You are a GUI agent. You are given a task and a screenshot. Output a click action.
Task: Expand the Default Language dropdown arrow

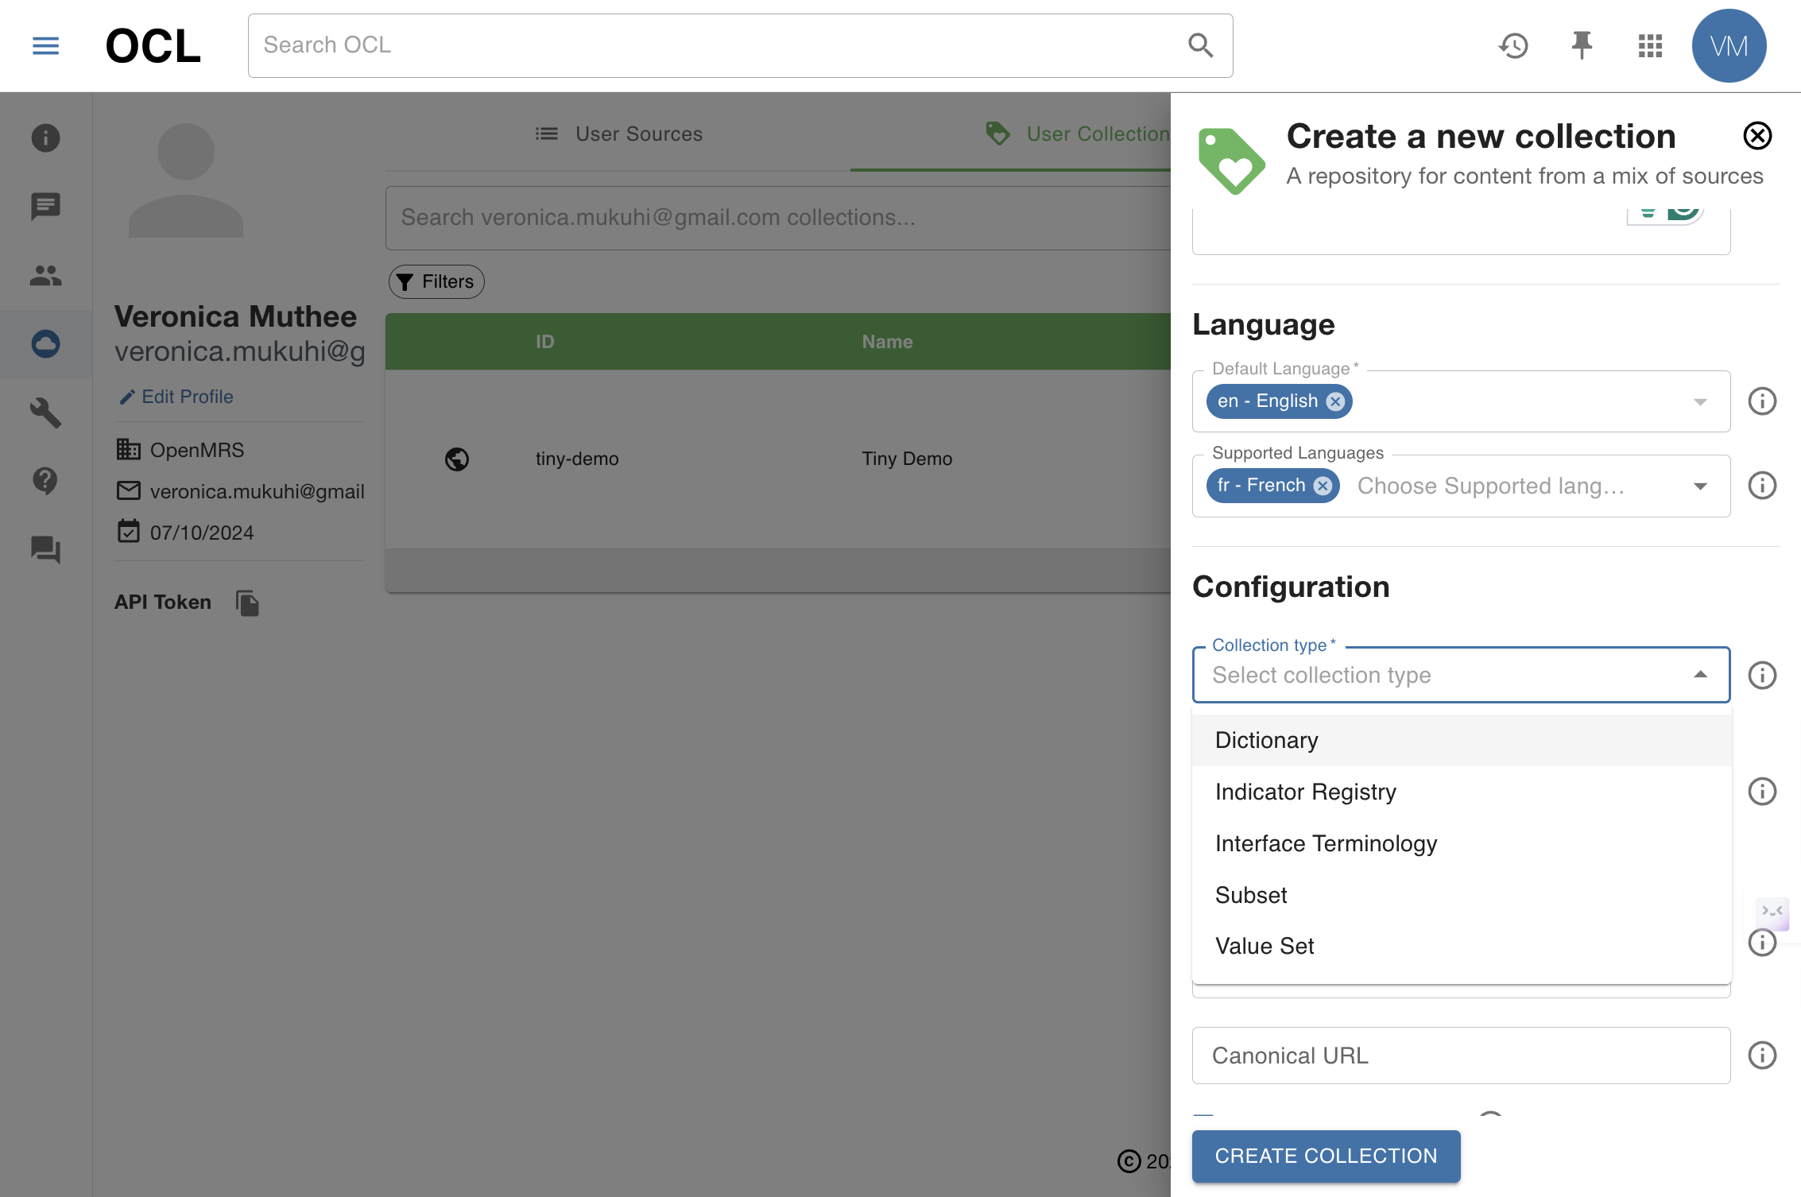(x=1700, y=401)
